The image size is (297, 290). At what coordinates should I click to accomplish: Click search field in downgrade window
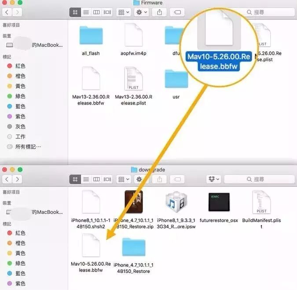point(259,179)
